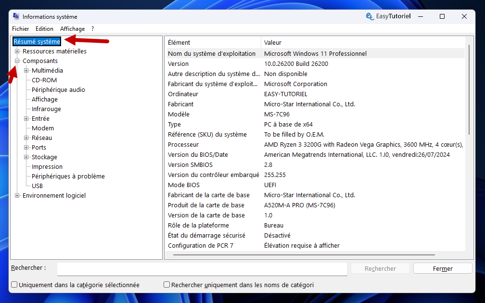Select the Stockage tree item

(44, 157)
